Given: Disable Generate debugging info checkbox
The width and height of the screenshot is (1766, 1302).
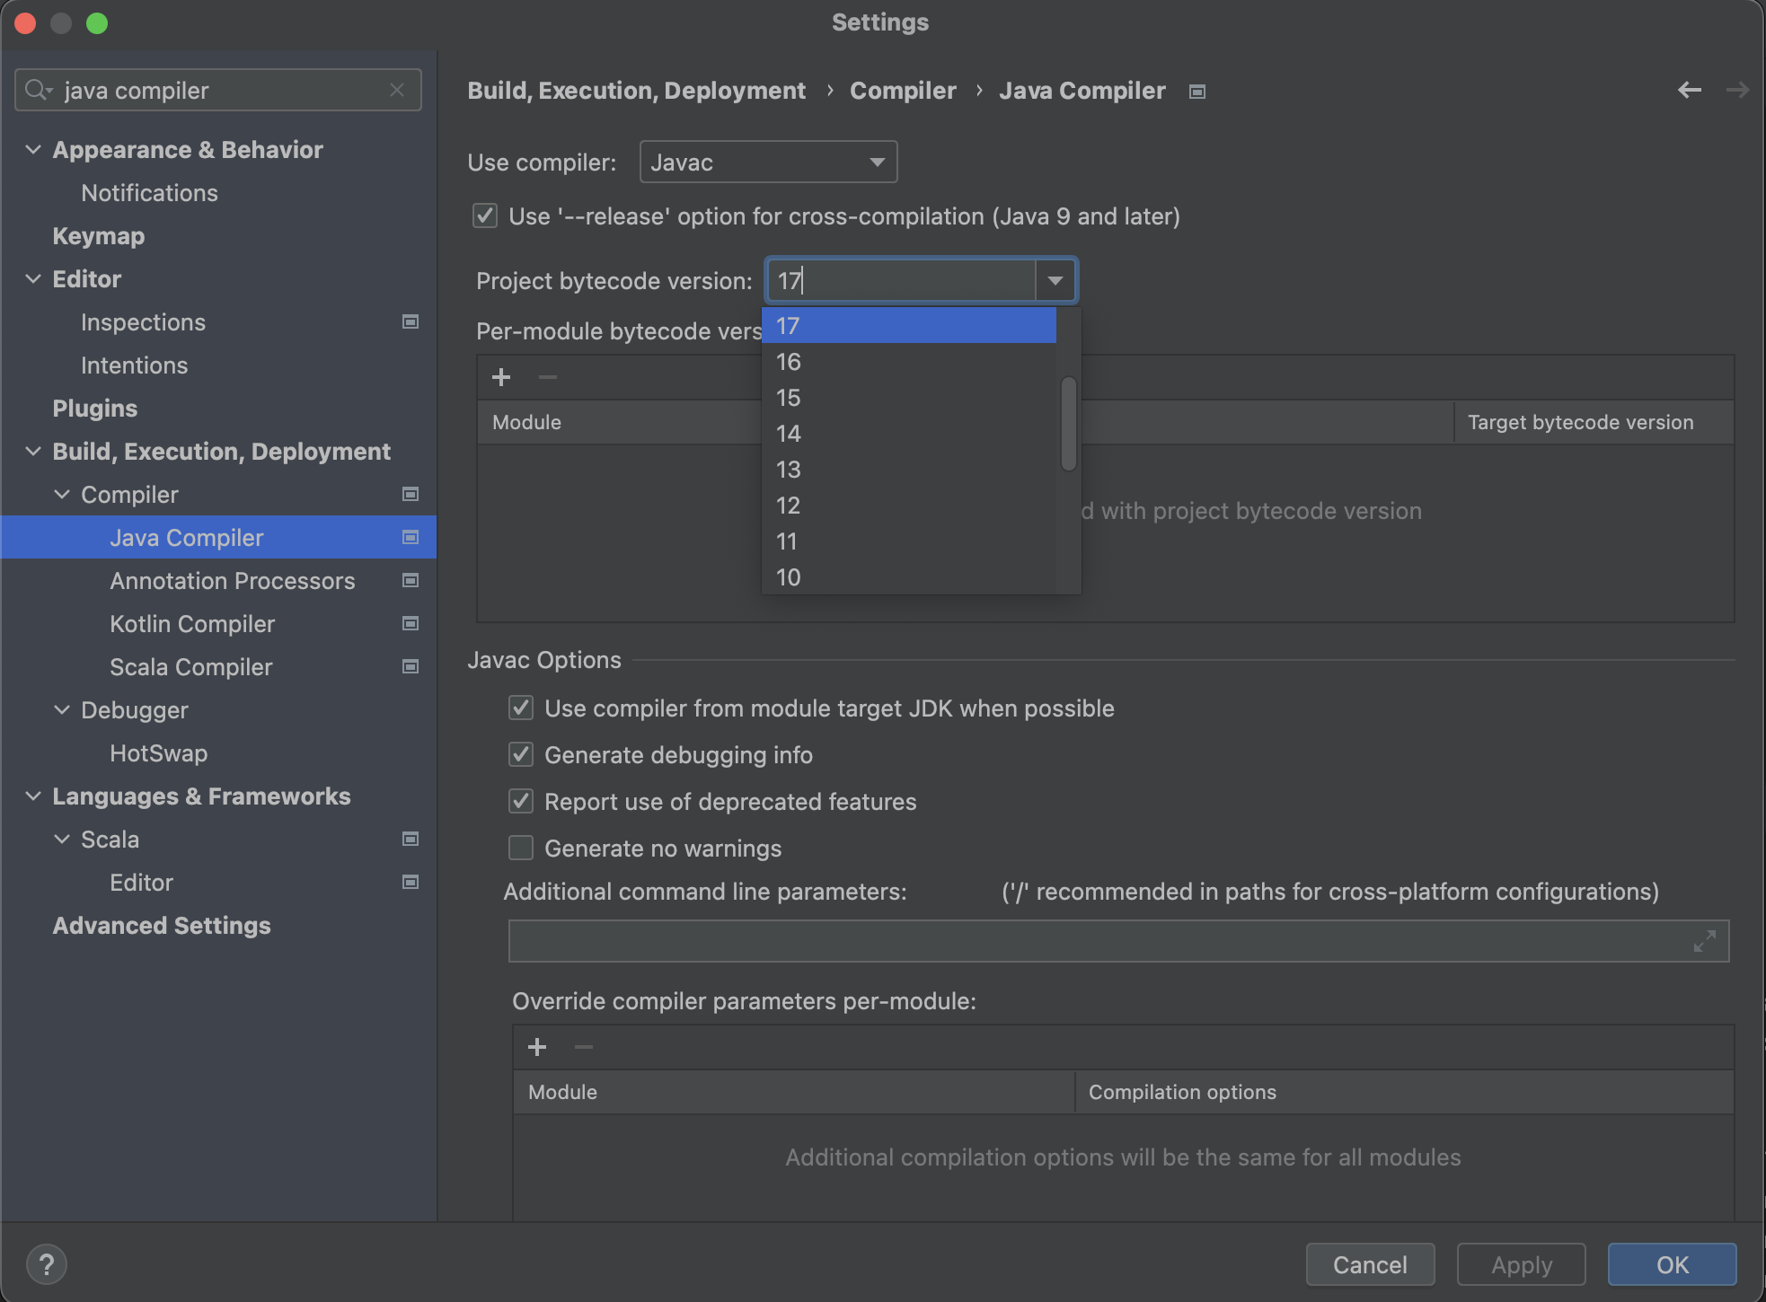Looking at the screenshot, I should coord(521,755).
